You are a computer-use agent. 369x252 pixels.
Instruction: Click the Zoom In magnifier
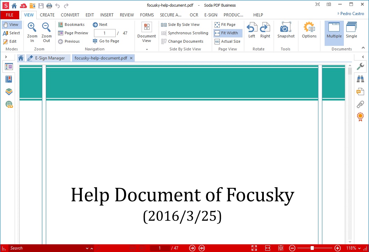32,33
